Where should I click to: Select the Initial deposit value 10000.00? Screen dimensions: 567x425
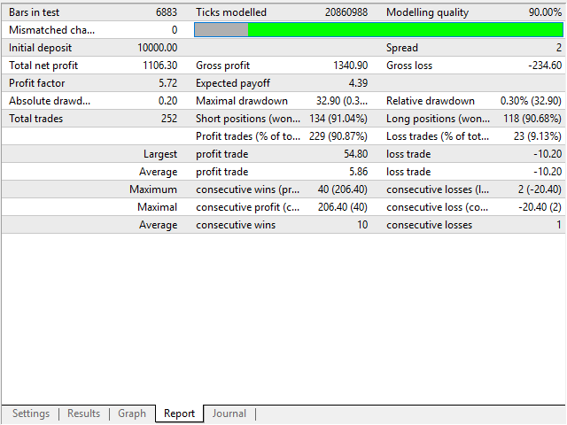click(158, 48)
